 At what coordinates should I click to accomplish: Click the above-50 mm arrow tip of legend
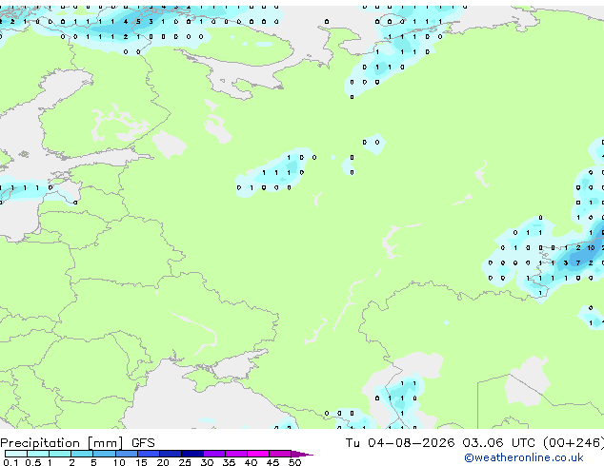coord(302,455)
